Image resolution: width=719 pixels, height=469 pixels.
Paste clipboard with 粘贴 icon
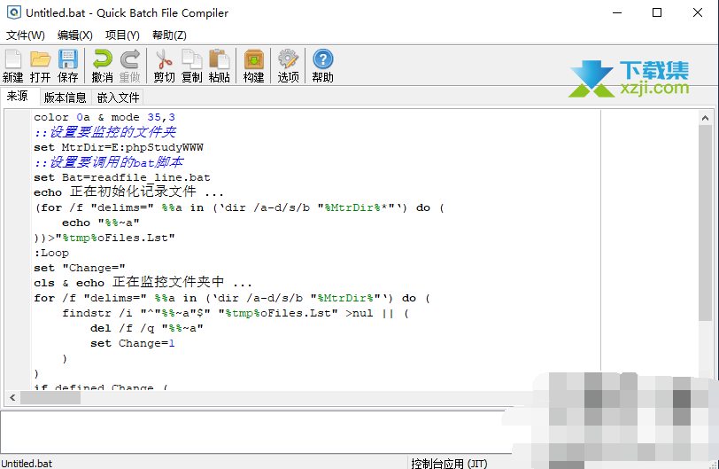220,66
